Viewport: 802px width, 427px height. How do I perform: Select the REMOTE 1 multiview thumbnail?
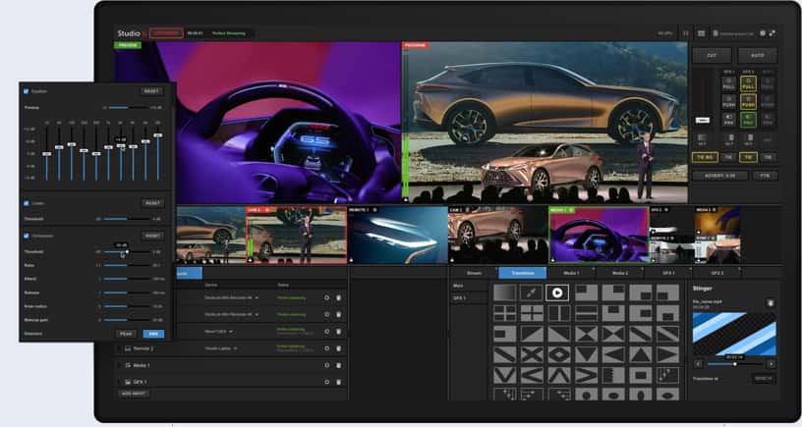398,235
